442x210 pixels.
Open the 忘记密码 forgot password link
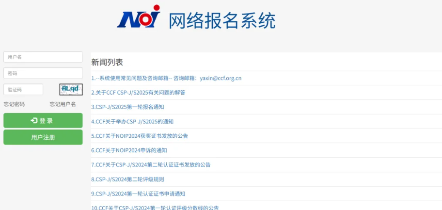coord(14,104)
